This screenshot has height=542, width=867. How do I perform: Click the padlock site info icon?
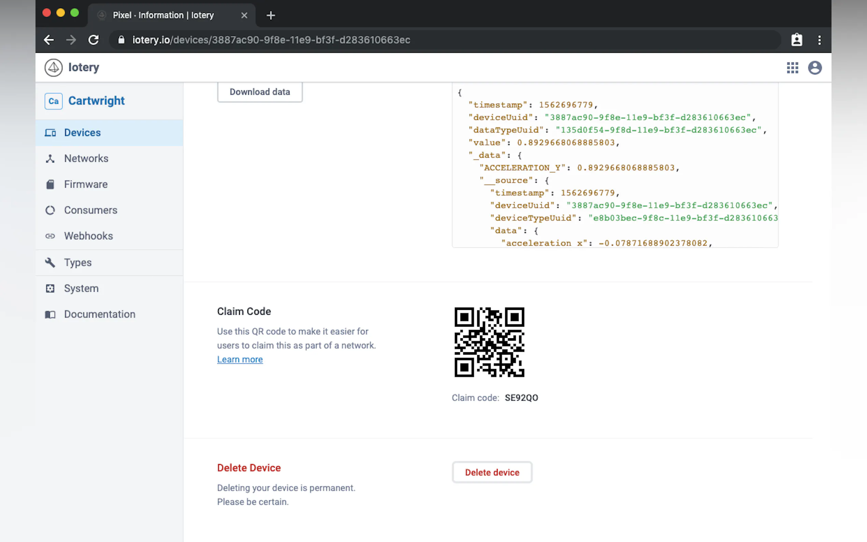tap(121, 40)
